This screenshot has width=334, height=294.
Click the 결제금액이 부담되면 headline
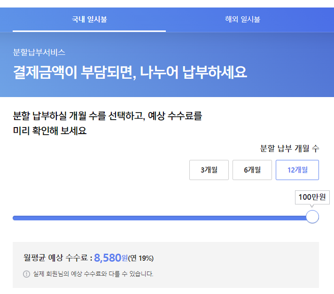(130, 72)
